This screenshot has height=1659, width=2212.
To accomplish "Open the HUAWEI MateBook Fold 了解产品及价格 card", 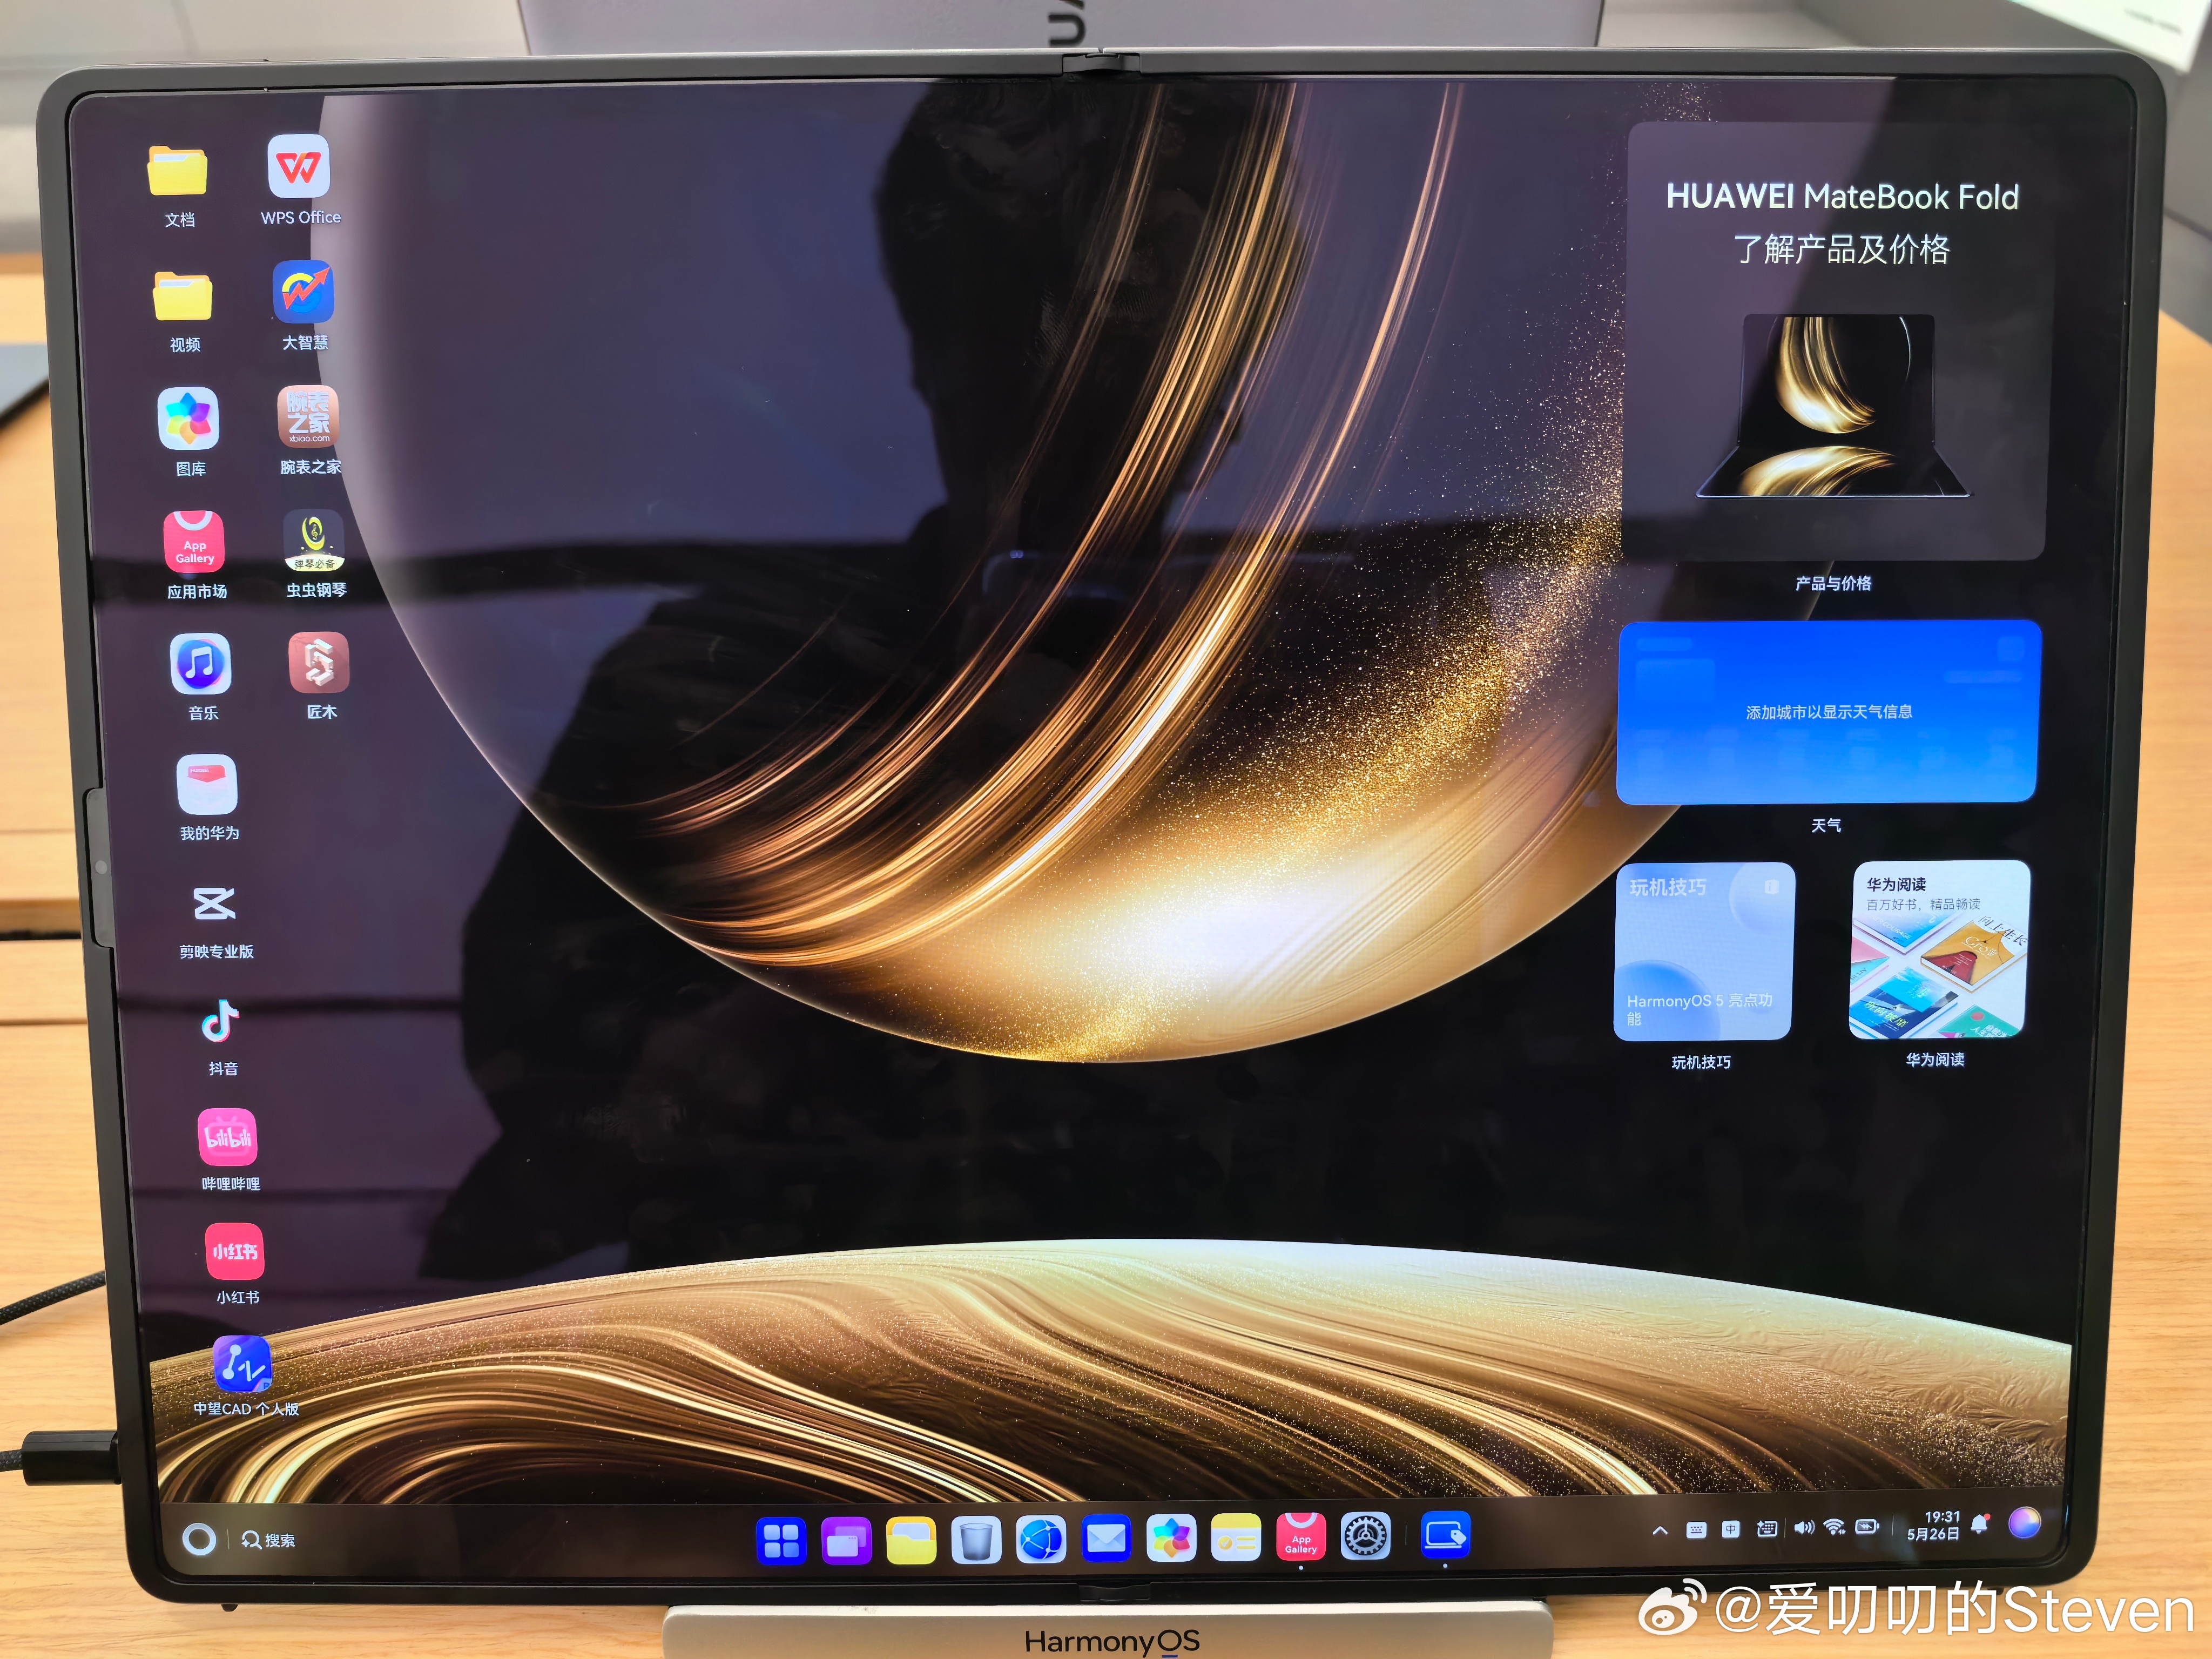I will (1836, 341).
